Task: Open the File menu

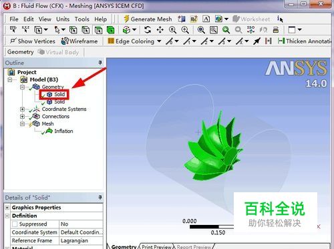Action: point(14,19)
